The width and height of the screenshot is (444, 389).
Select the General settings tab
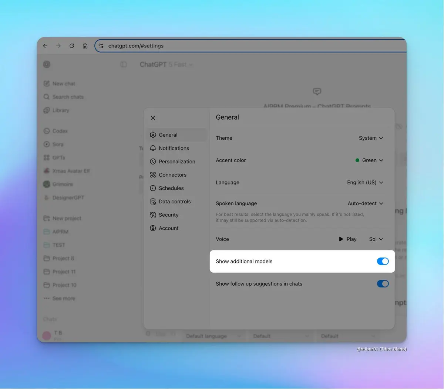(x=177, y=135)
